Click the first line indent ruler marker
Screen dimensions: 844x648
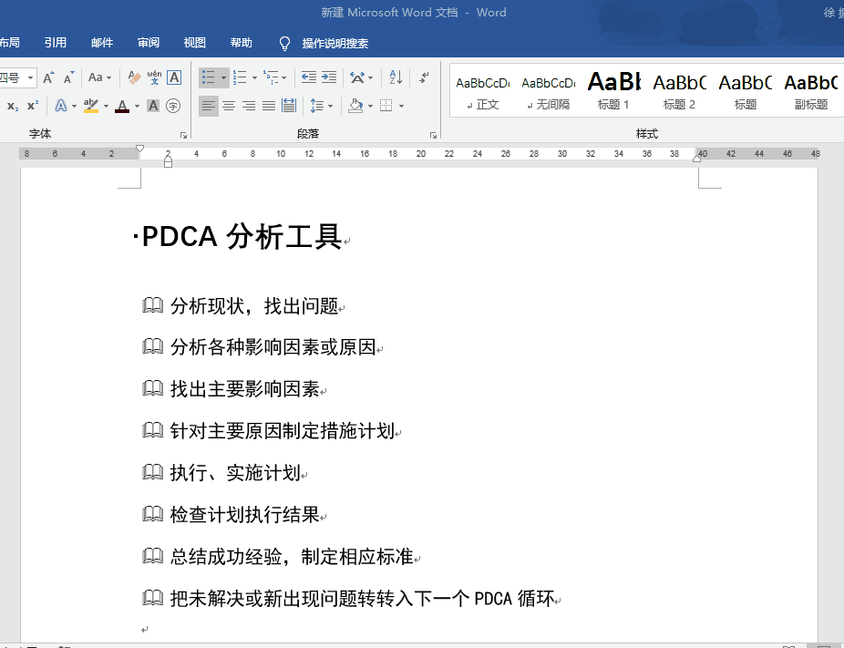pyautogui.click(x=140, y=149)
